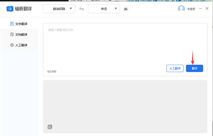Screen dimensions: 213x136
Task: Open the 自动识别 source language dropdown
Action: [x=59, y=9]
